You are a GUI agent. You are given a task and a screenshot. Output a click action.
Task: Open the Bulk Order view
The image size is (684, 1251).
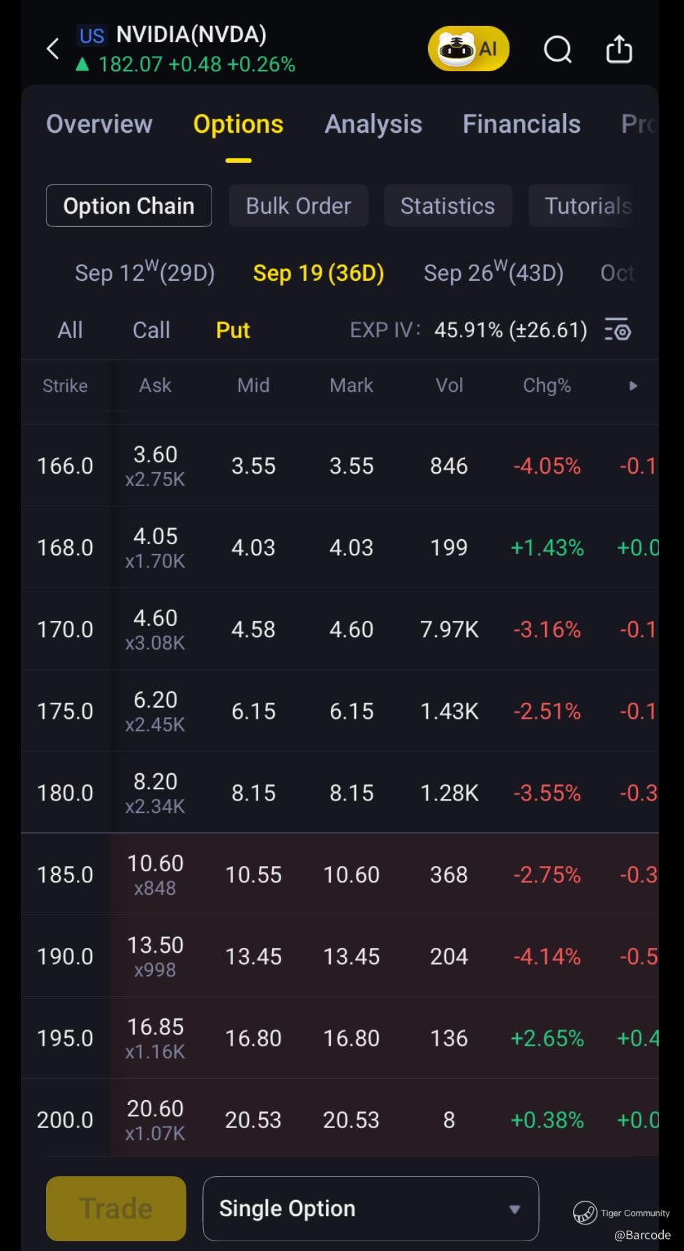[298, 206]
